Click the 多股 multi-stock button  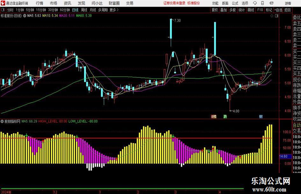(233, 10)
